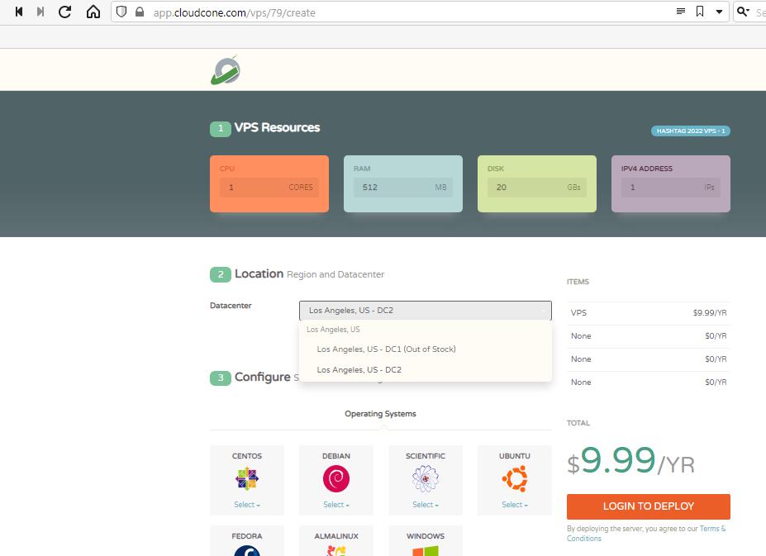Image resolution: width=766 pixels, height=556 pixels.
Task: Click the ITEMS label
Action: (578, 282)
